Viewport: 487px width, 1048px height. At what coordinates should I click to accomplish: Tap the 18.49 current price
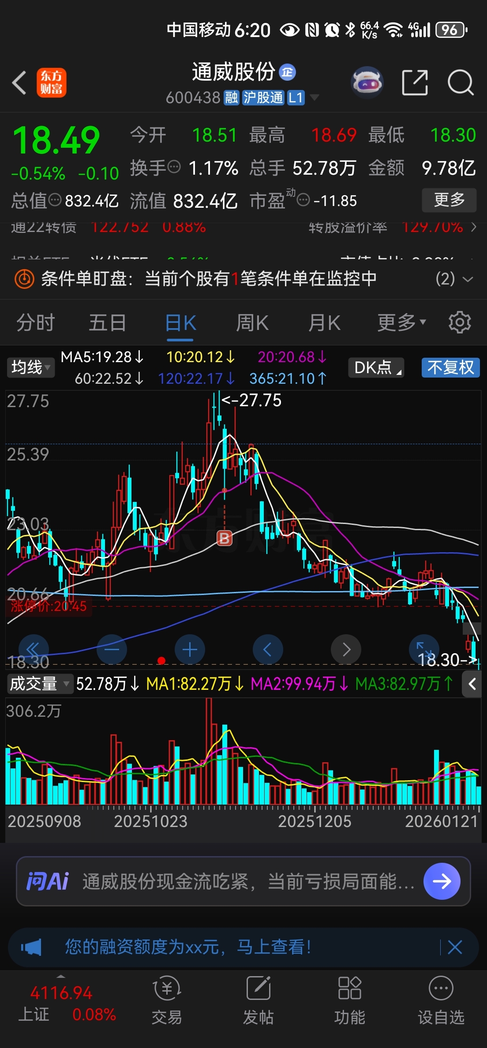click(56, 140)
